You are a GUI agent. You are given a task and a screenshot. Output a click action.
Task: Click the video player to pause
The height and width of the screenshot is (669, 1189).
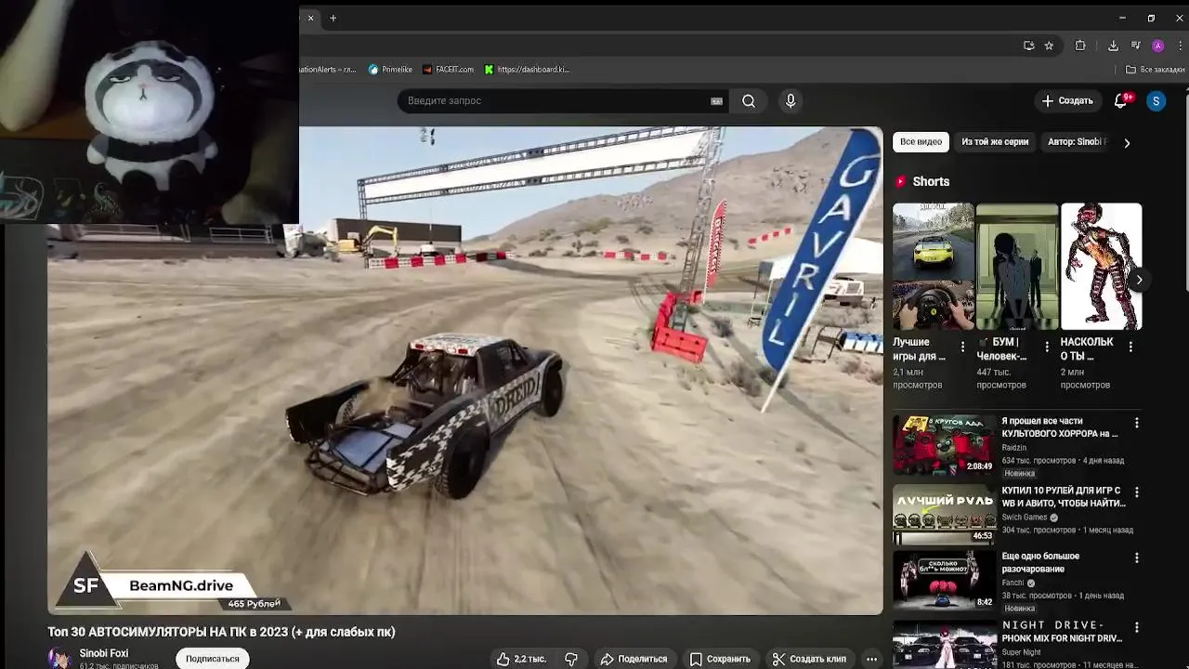[x=464, y=371]
